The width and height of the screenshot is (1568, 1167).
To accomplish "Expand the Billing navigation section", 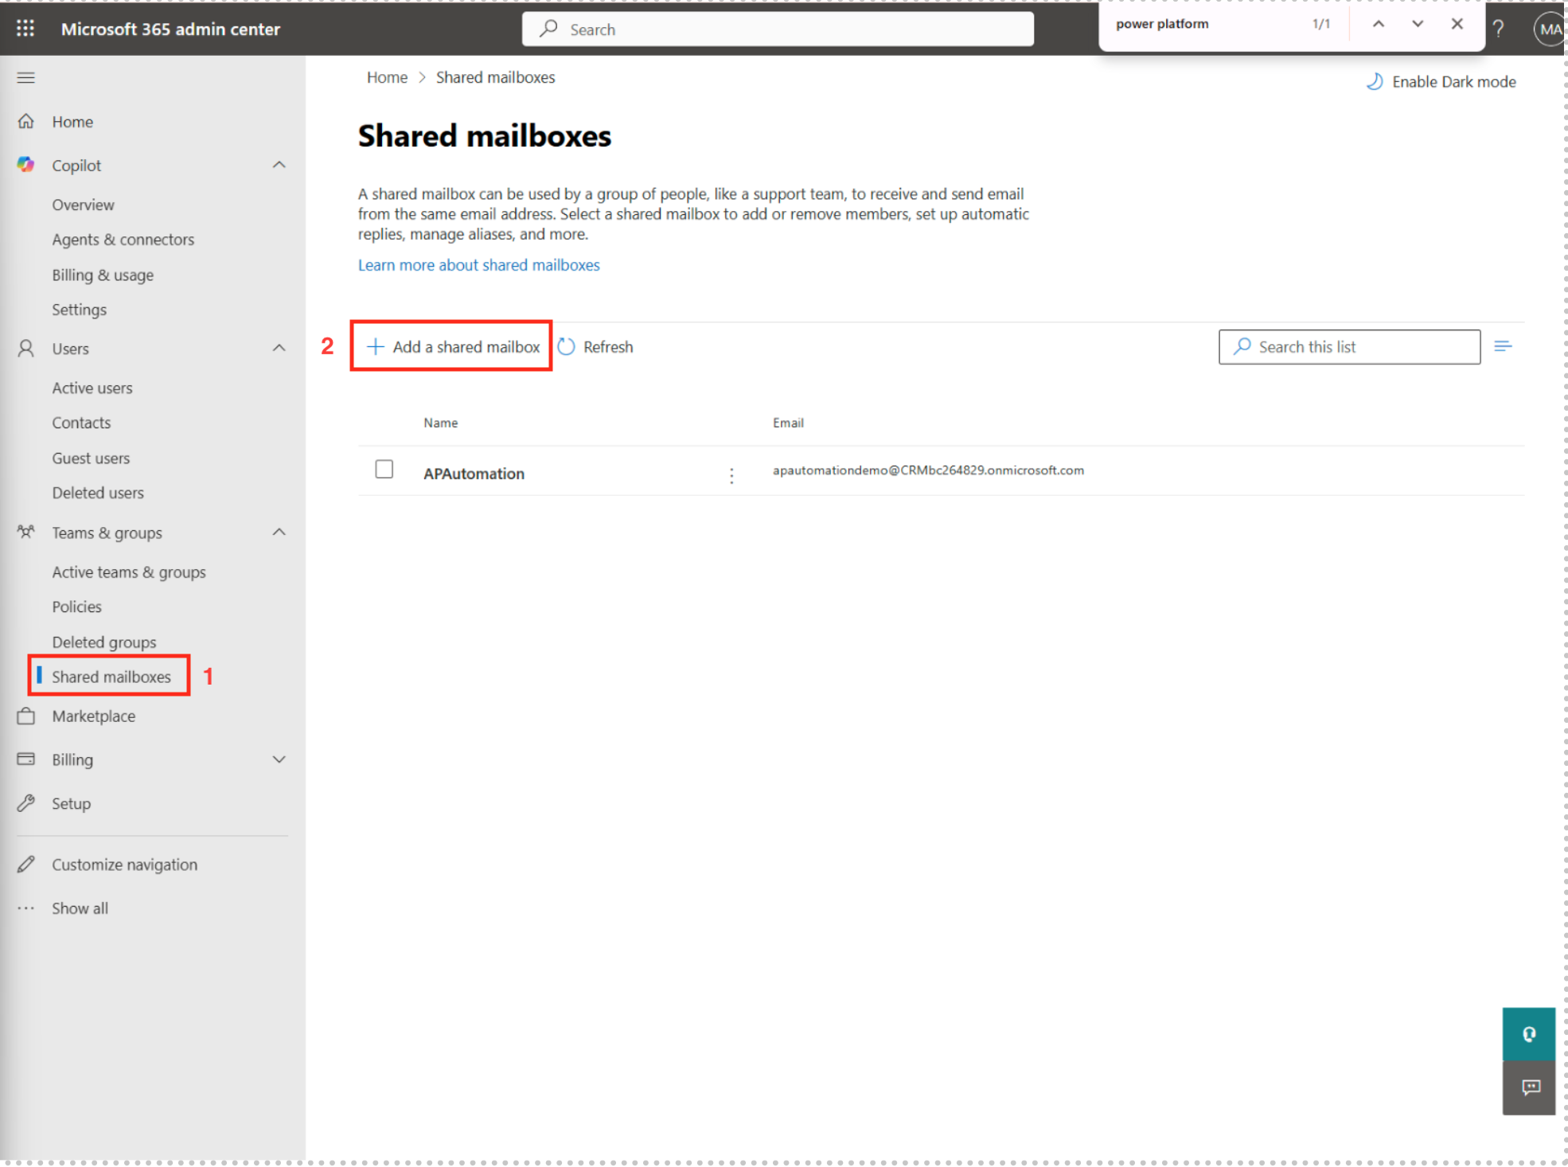I will (279, 759).
